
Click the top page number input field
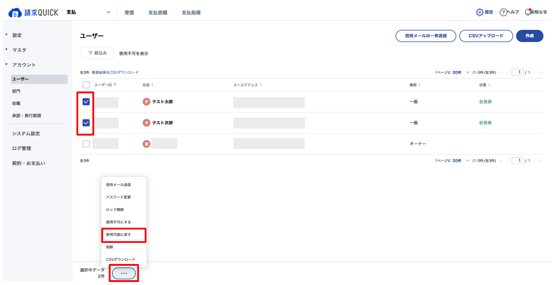517,72
